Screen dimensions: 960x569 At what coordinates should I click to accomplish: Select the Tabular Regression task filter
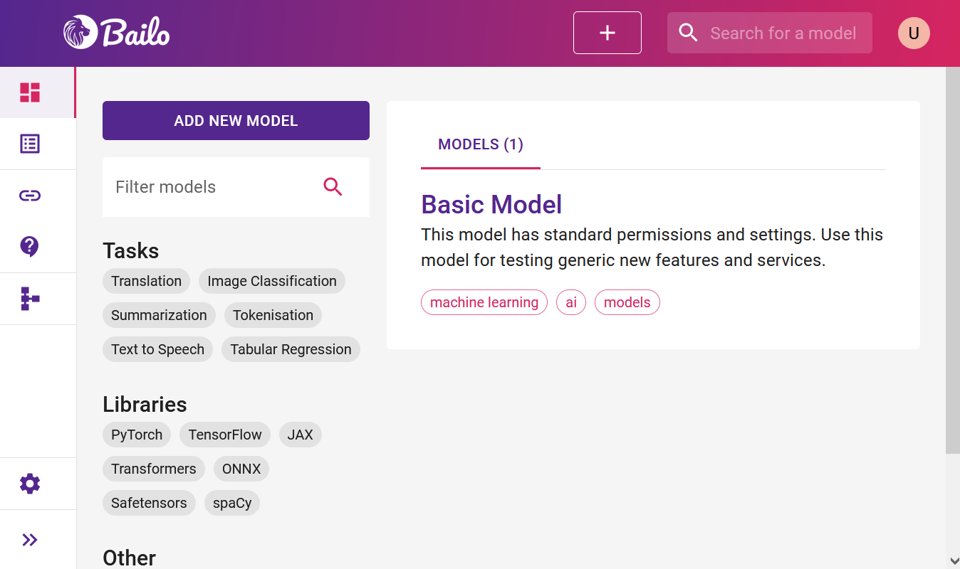290,349
